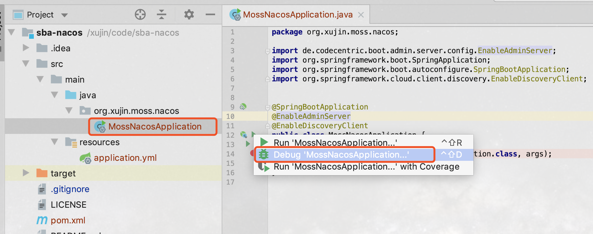Click the Maven icon beside pom.xml
The width and height of the screenshot is (593, 234).
pyautogui.click(x=42, y=220)
